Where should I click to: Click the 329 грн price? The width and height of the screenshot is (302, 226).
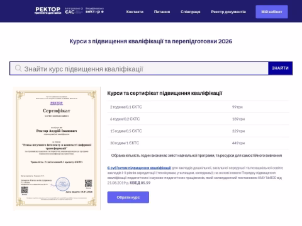pos(238,131)
